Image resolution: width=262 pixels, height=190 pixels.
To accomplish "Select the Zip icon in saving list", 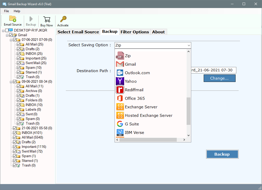I will pos(120,56).
